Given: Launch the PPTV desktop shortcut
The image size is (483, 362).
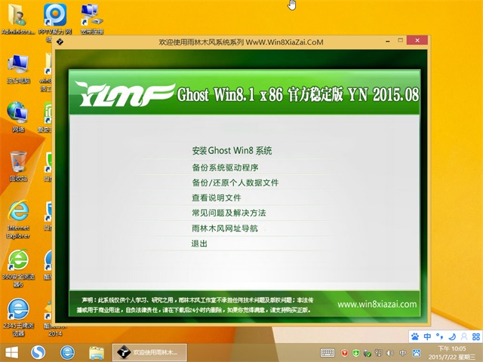Looking at the screenshot, I should coord(54,18).
